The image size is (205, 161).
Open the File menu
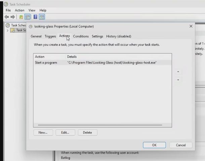click(x=8, y=10)
